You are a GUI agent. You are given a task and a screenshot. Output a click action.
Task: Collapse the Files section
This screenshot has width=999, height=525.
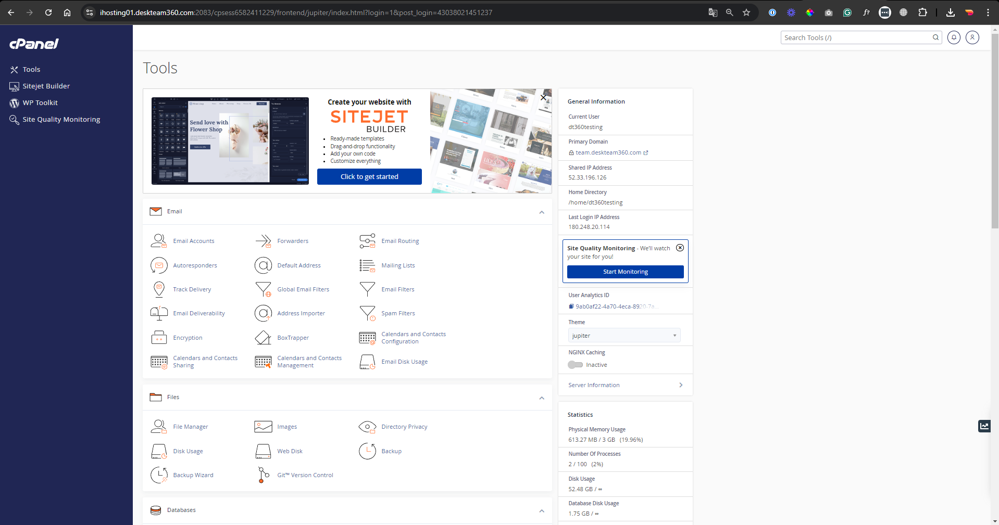pyautogui.click(x=542, y=398)
